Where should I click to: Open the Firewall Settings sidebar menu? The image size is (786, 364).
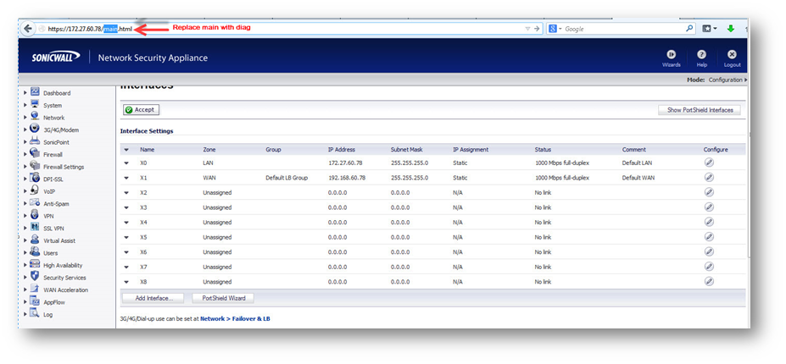63,167
